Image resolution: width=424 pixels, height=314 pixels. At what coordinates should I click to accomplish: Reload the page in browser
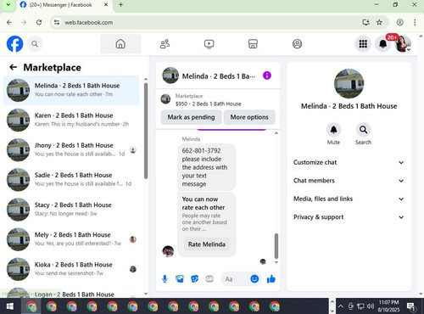coord(39,22)
